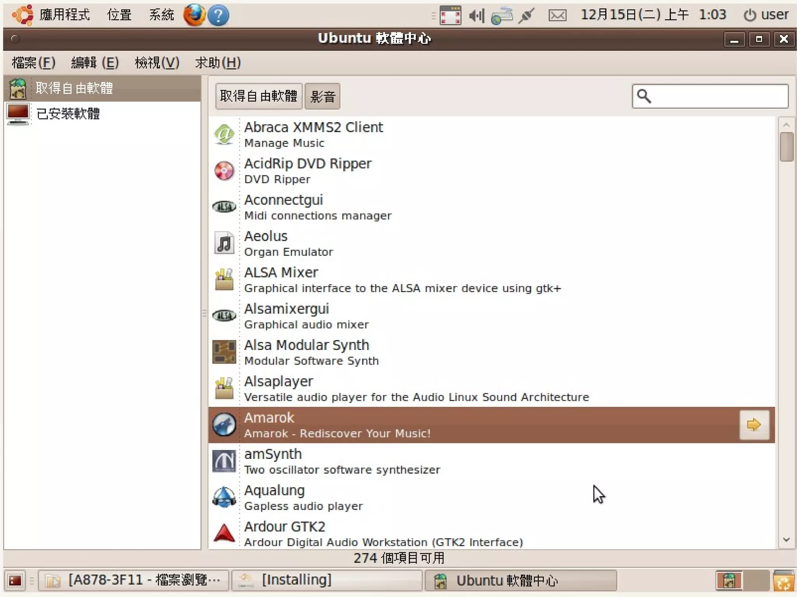Select the Abraca XMMS2 Client row
The height and width of the screenshot is (597, 797).
pos(492,135)
